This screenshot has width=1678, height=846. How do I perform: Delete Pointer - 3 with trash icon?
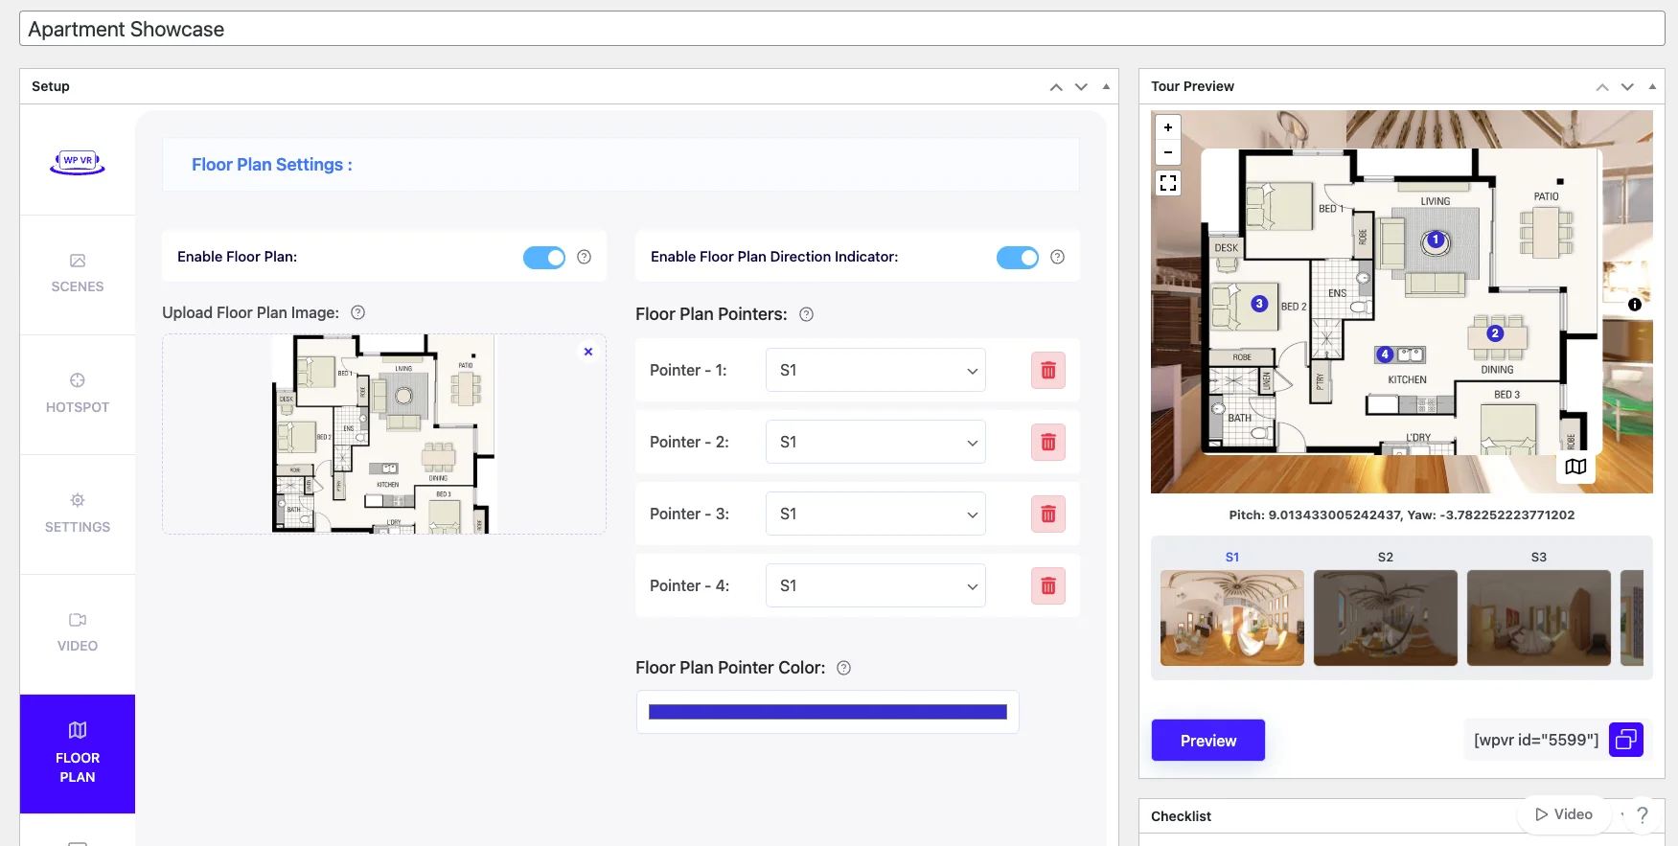tap(1048, 514)
